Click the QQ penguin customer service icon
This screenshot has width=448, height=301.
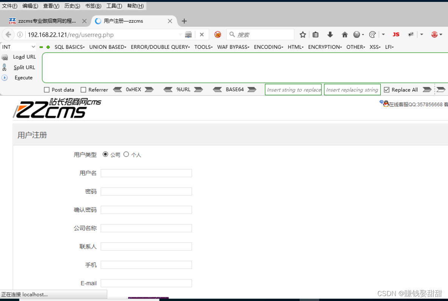tap(386, 104)
